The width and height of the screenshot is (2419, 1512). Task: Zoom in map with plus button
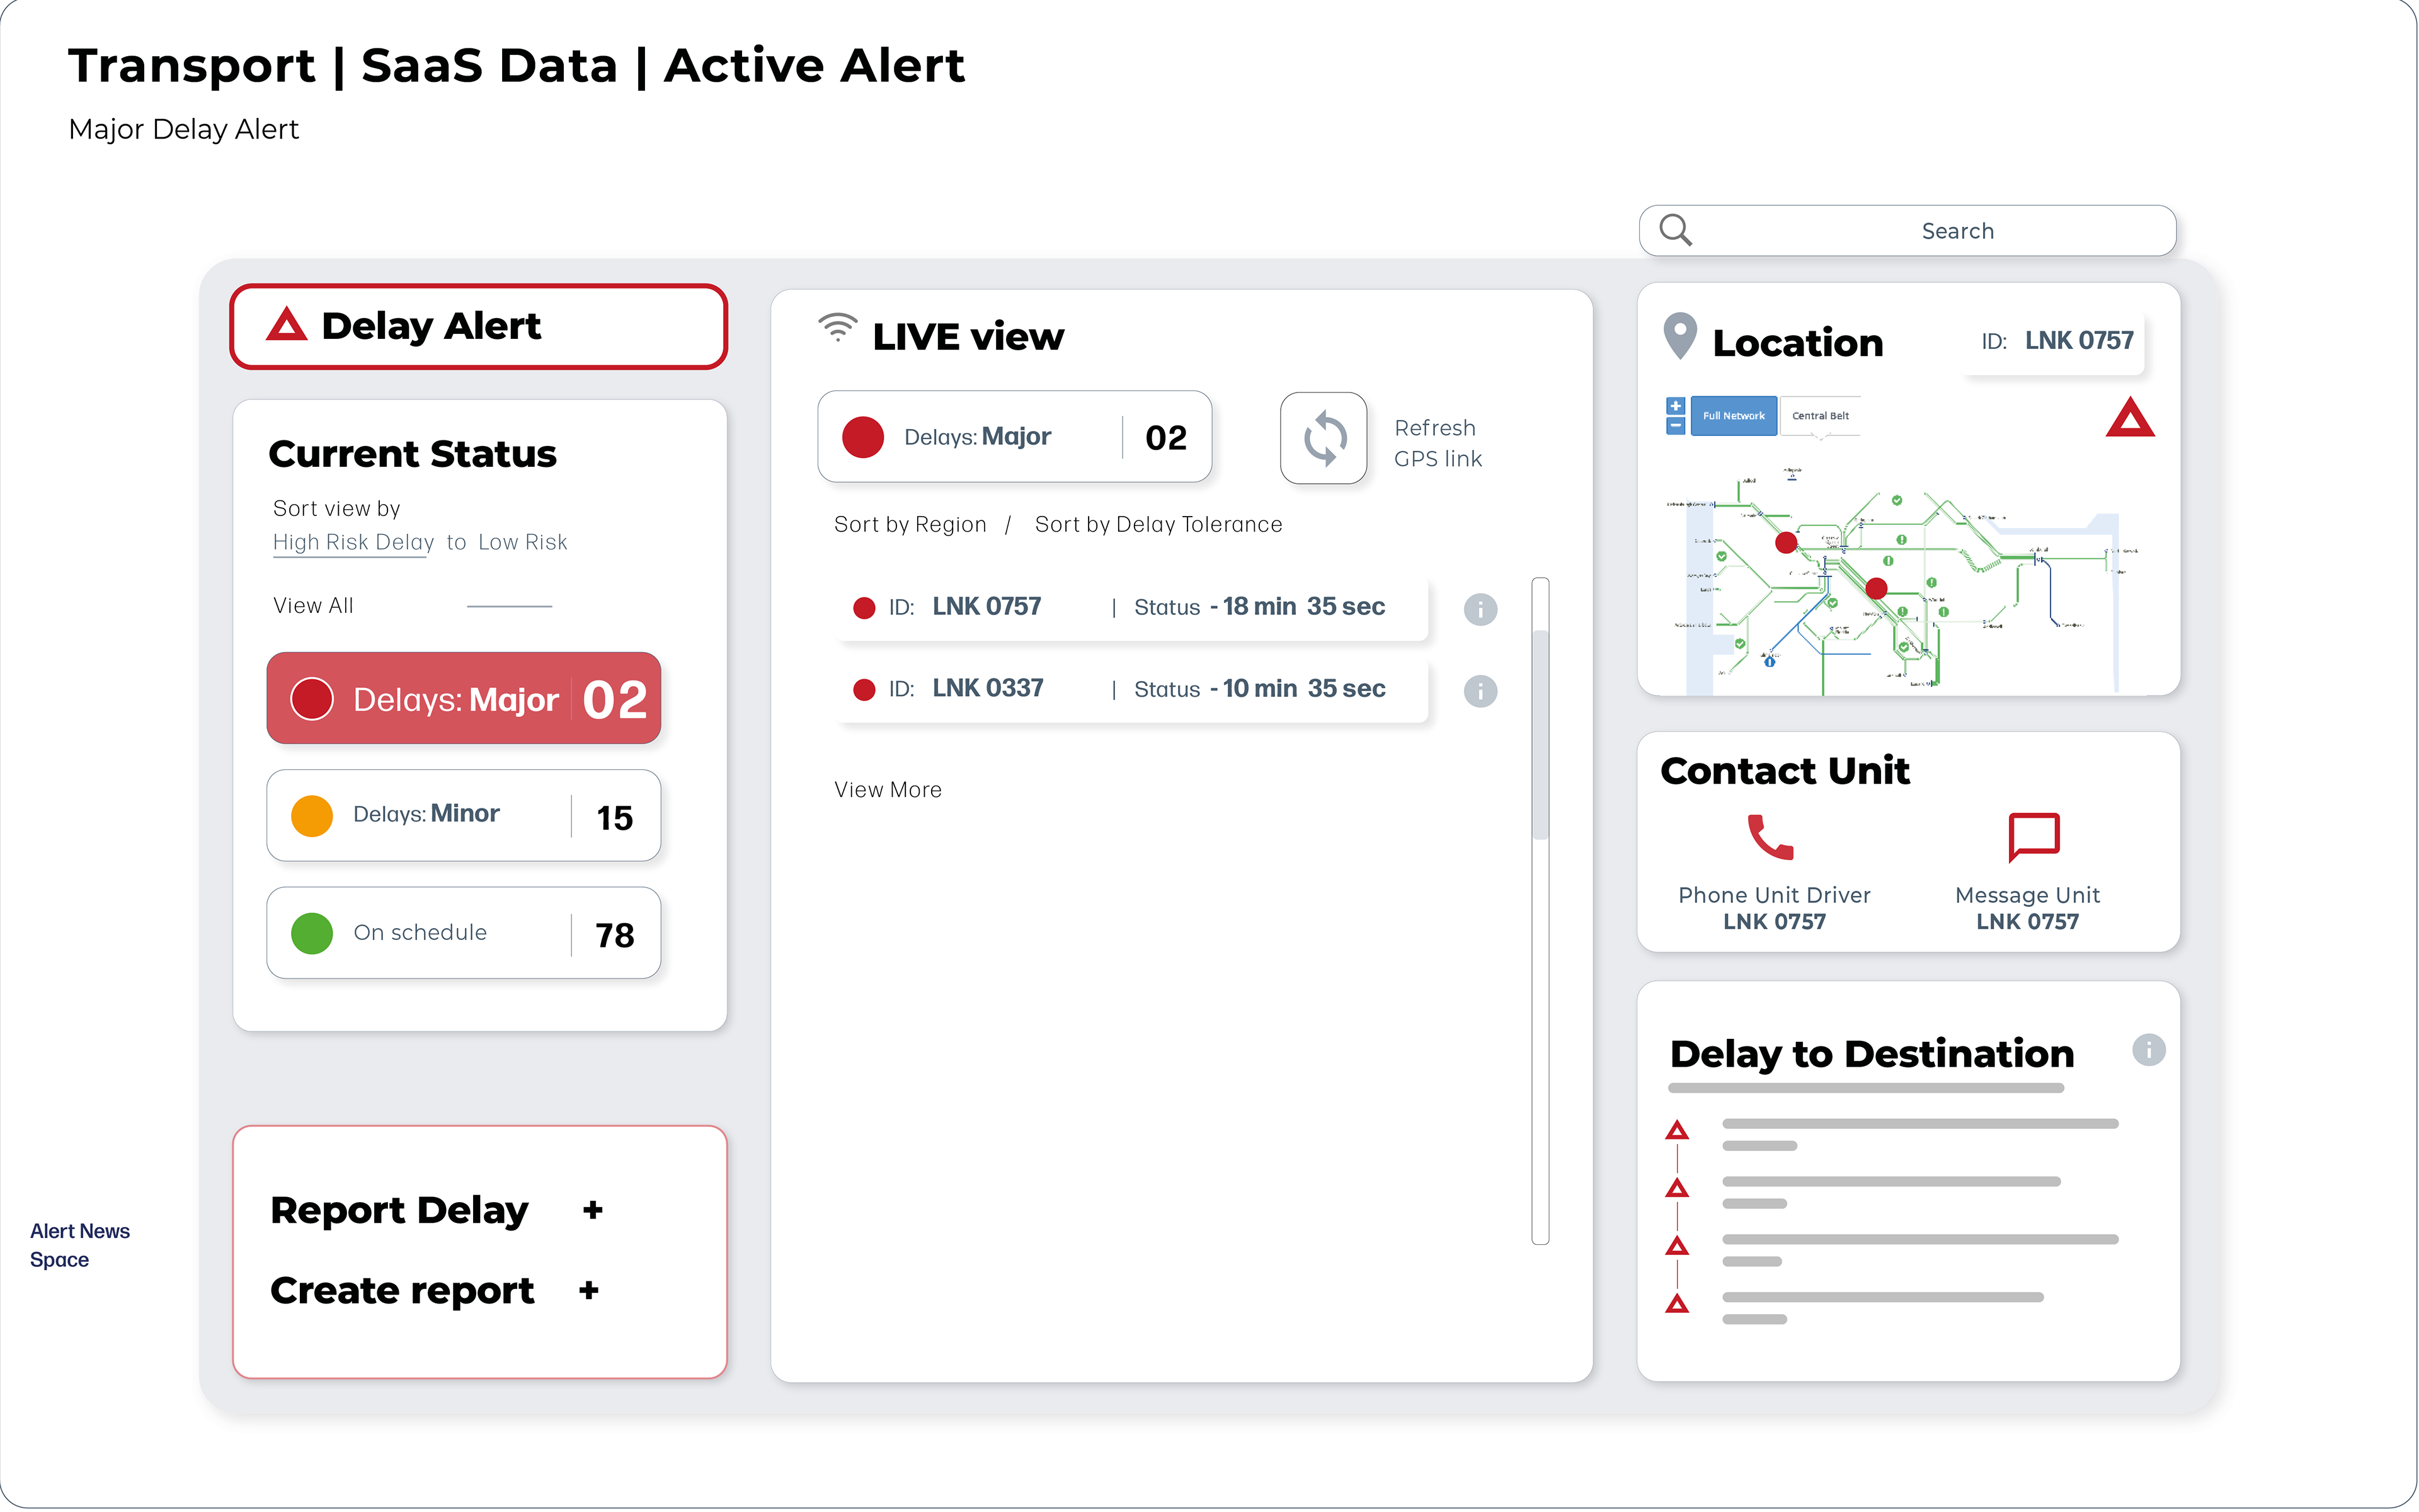(x=1675, y=406)
